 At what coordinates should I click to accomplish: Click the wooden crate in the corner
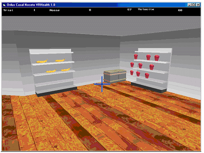[115, 76]
